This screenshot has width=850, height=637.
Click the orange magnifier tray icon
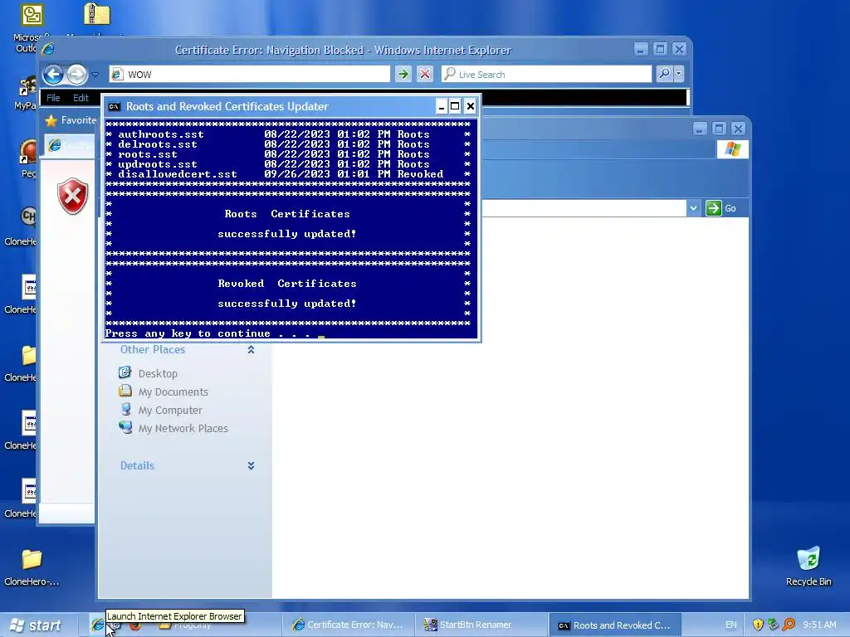pos(789,625)
